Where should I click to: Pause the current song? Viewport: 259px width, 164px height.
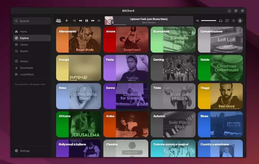point(87,21)
